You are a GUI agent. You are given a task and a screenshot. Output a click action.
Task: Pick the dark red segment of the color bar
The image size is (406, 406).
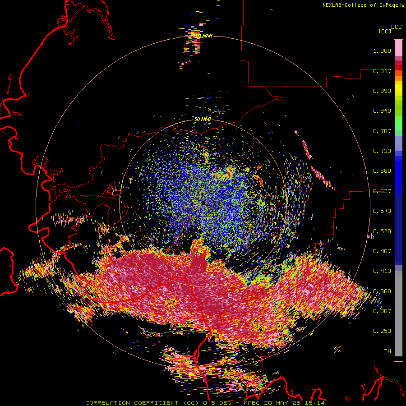click(x=398, y=63)
